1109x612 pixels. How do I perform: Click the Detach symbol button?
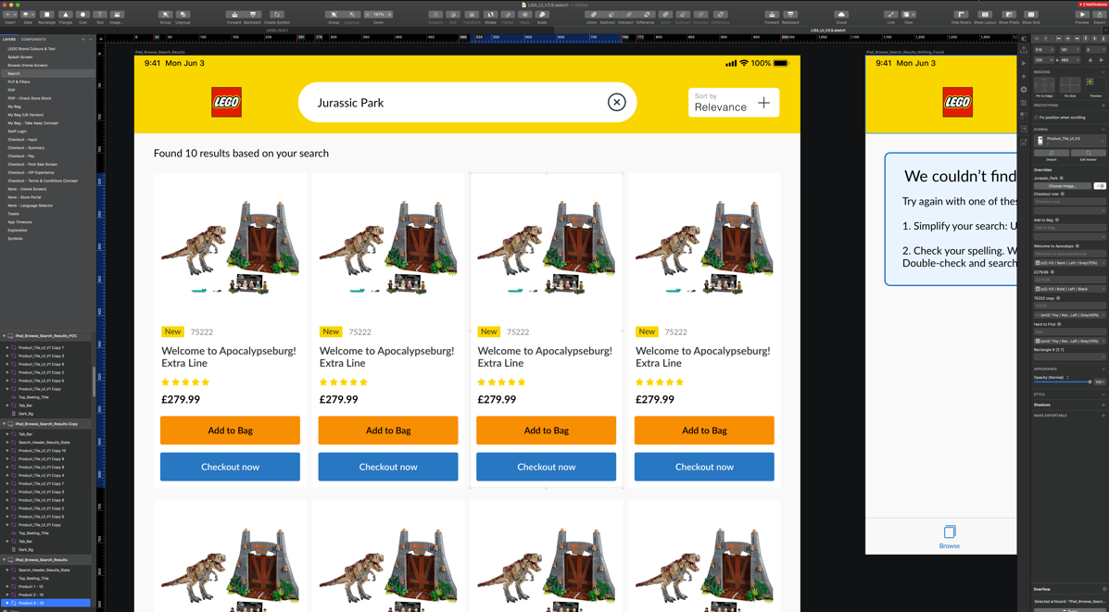click(1052, 153)
